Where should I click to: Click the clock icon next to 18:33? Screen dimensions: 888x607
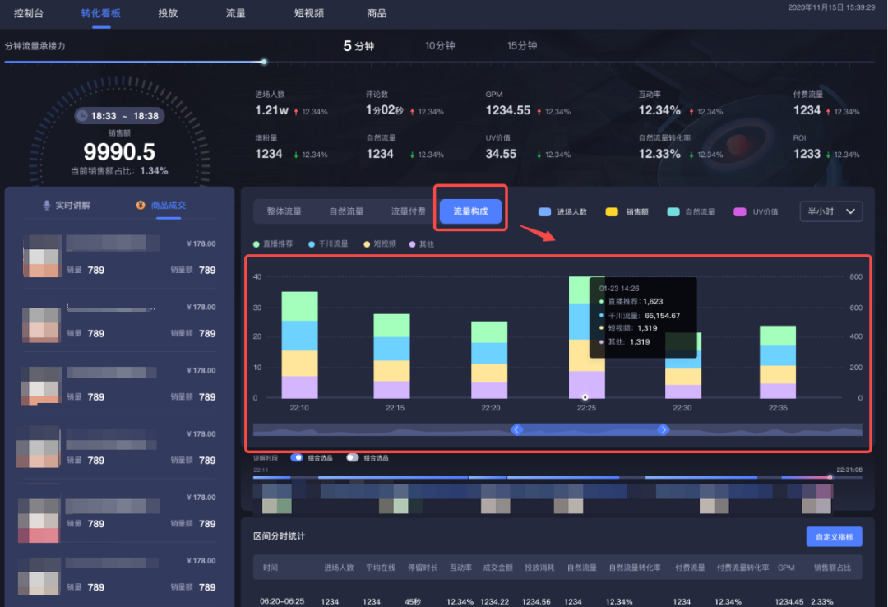pos(82,117)
